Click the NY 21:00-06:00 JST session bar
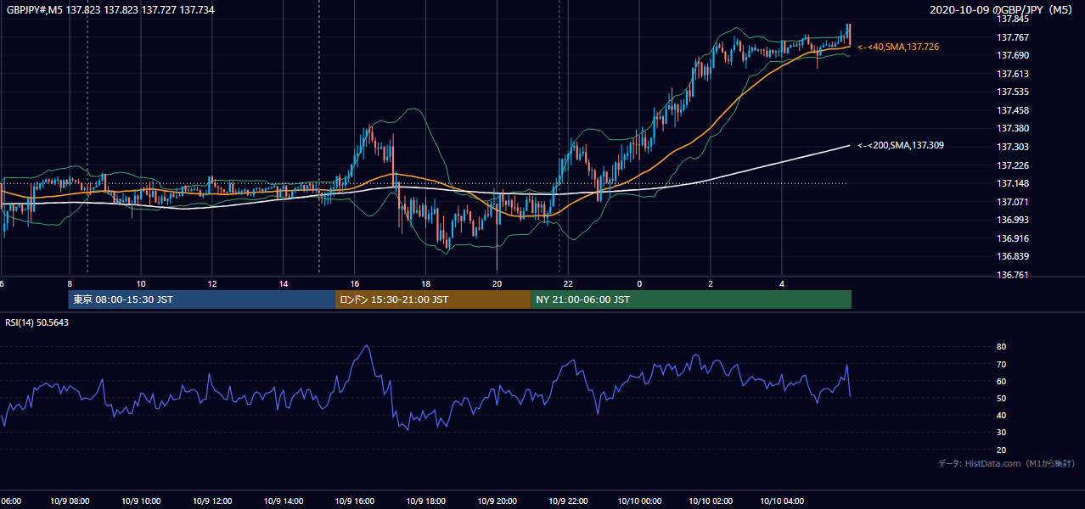Image resolution: width=1085 pixels, height=509 pixels. 691,299
